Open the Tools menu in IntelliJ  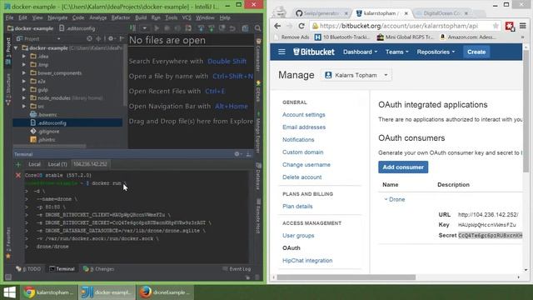pyautogui.click(x=171, y=17)
